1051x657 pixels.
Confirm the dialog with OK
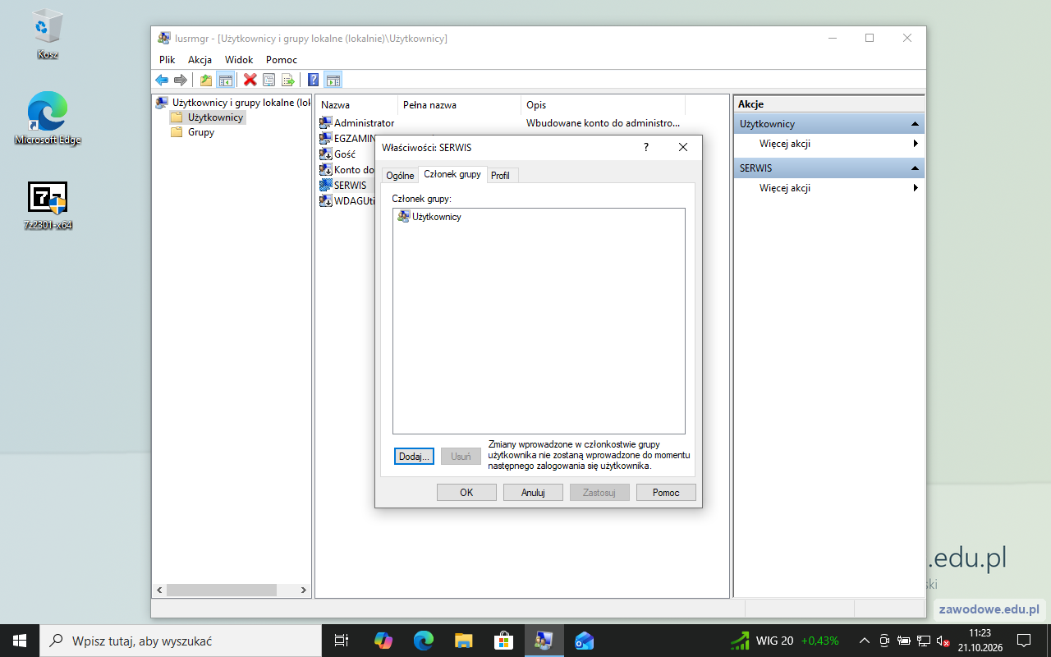466,493
